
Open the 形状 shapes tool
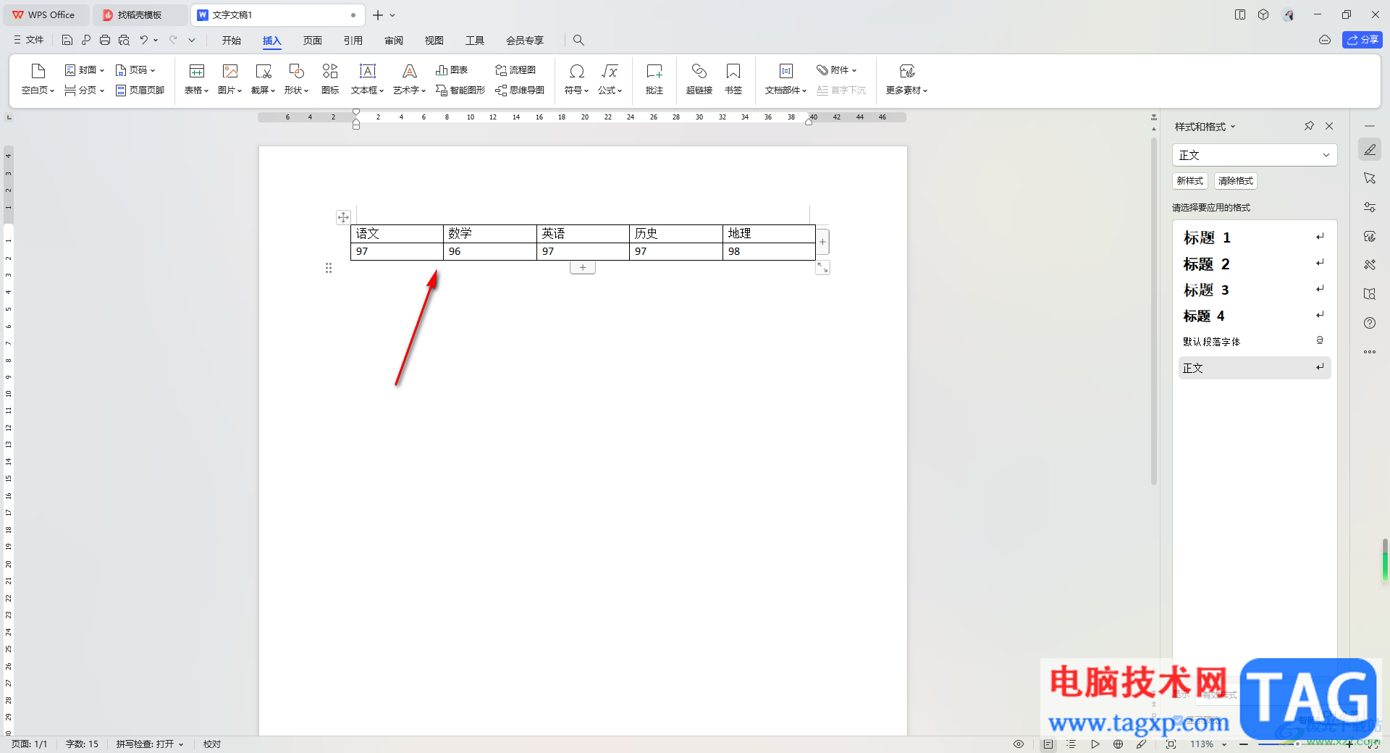pyautogui.click(x=296, y=78)
